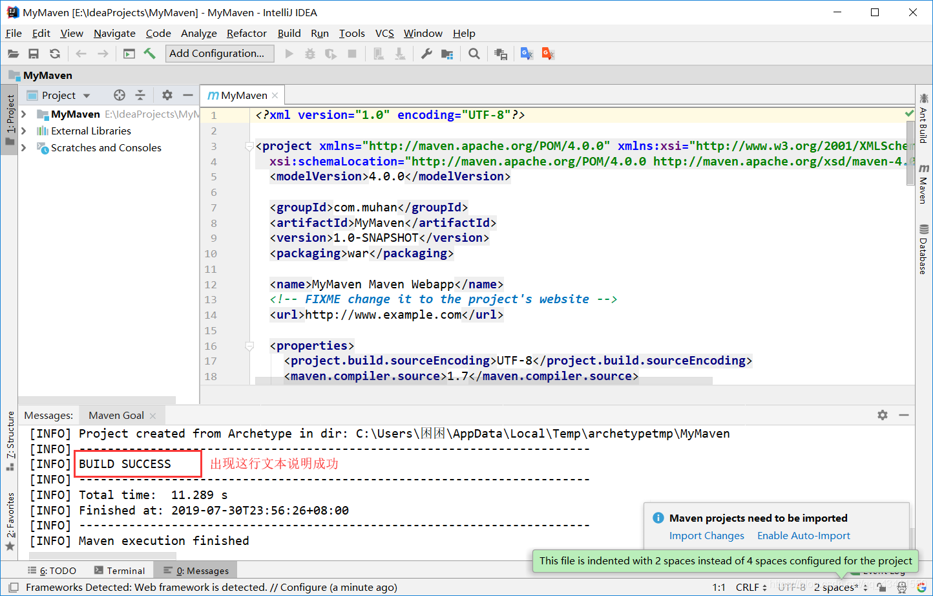Run with coverage icon in toolbar
The height and width of the screenshot is (596, 933).
[331, 54]
